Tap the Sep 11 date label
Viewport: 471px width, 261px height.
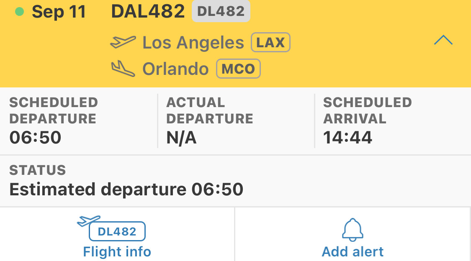59,12
